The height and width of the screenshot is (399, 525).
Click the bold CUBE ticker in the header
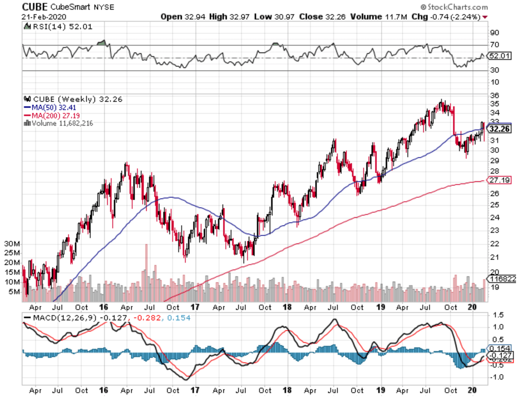(x=35, y=7)
